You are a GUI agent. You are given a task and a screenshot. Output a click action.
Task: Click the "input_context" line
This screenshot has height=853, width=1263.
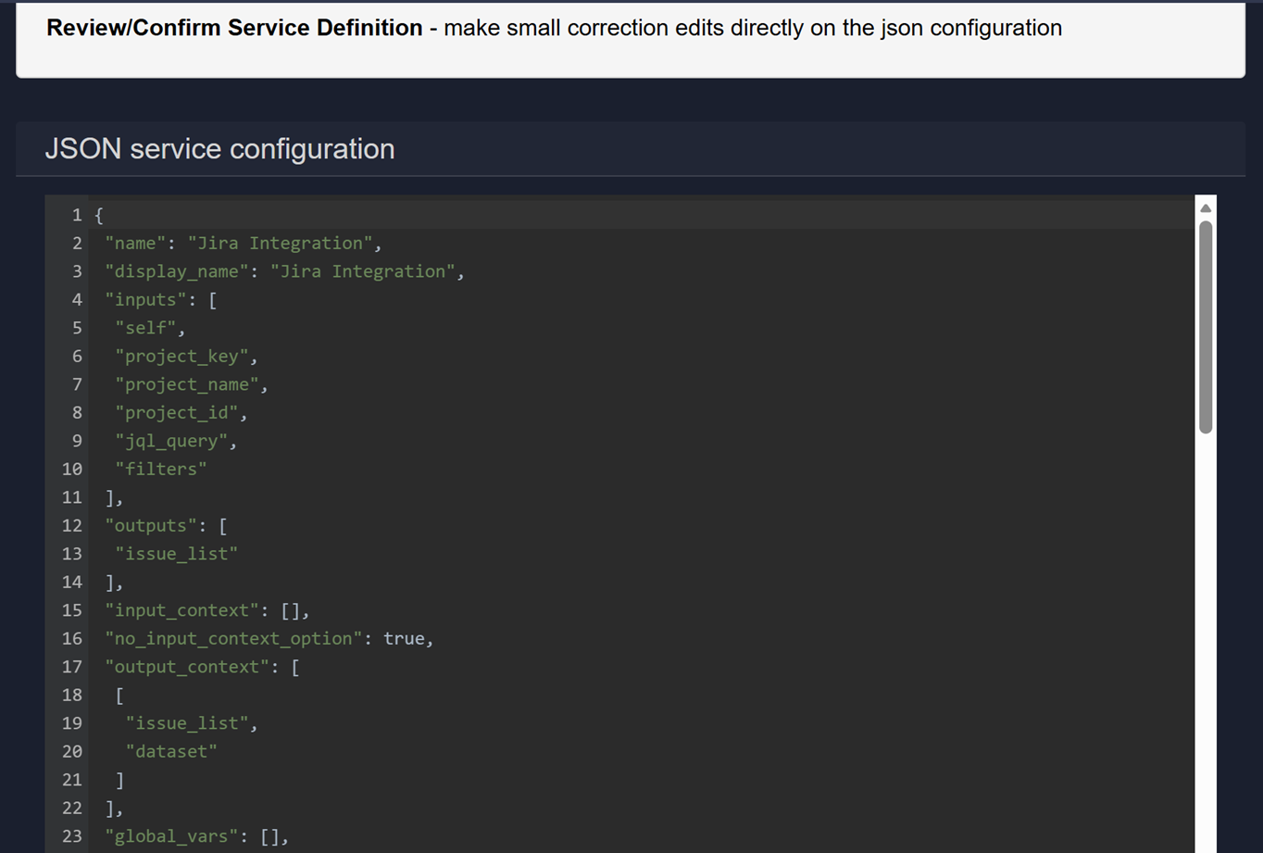[207, 610]
